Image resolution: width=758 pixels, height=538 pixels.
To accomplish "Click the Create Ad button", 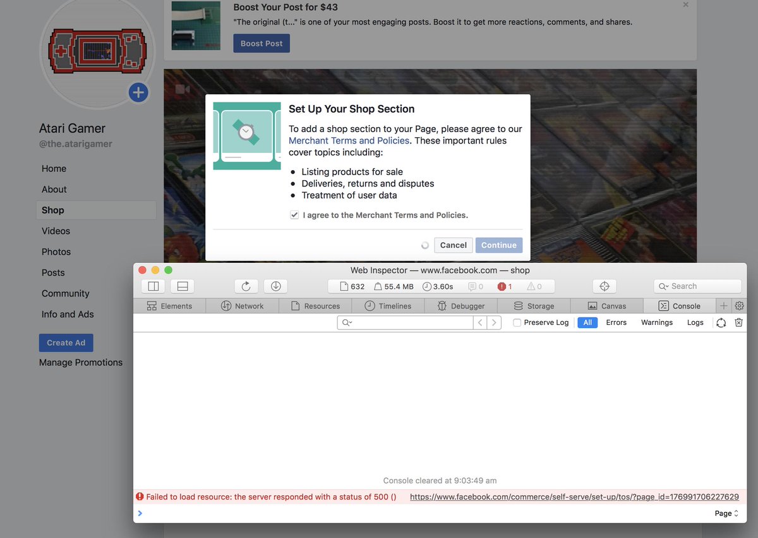I will 66,343.
